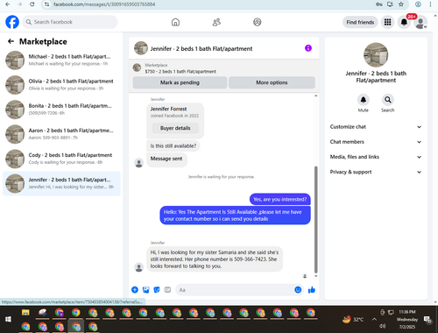Select Jennifer's conversation in the list
Screen dimensions: 438x333
point(61,183)
